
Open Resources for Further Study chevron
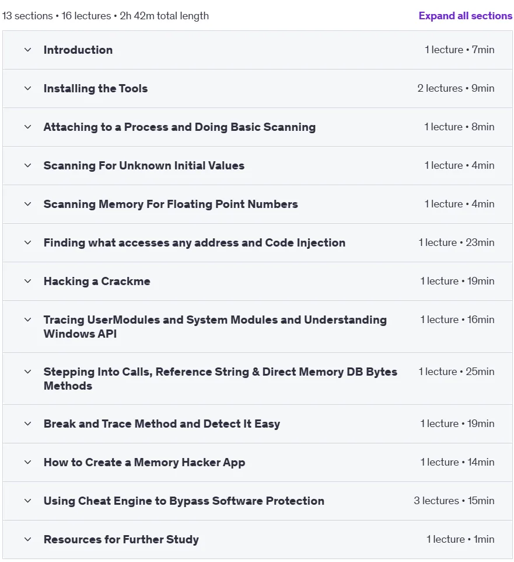click(x=27, y=539)
